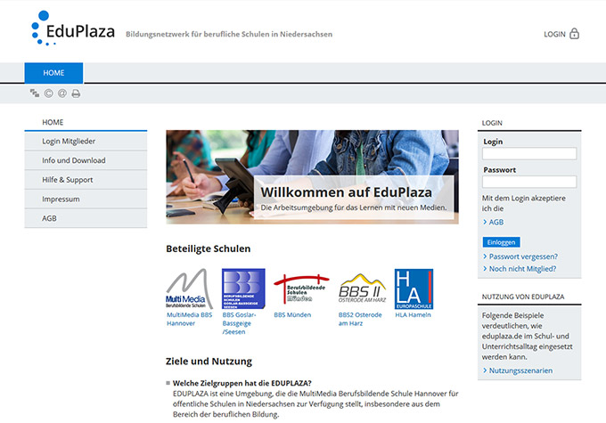Click the Einloggen button
Screen dimensions: 606x423
[501, 242]
